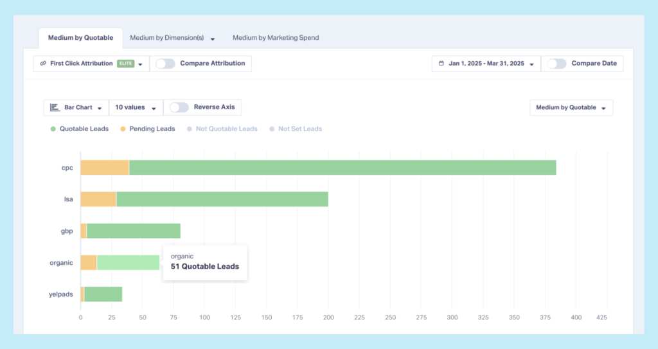Open the 10 values dropdown

(136, 107)
